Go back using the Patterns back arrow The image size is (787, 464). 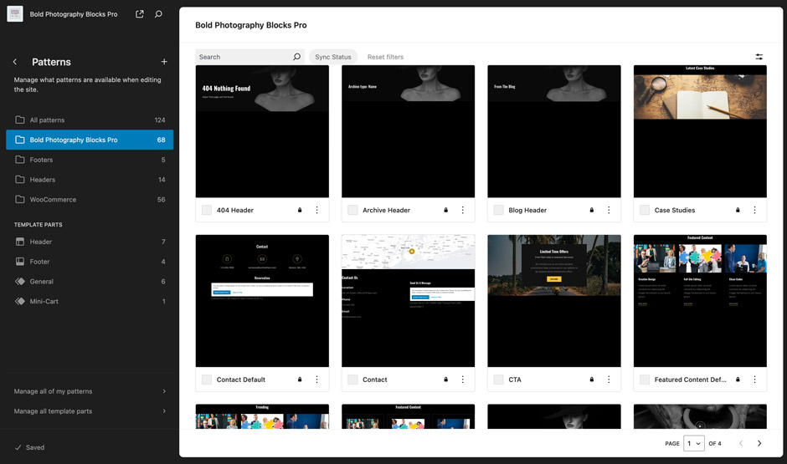15,62
